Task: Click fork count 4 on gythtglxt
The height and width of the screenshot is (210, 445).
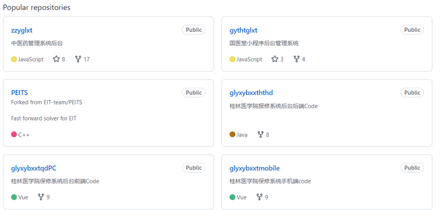Action: (304, 59)
